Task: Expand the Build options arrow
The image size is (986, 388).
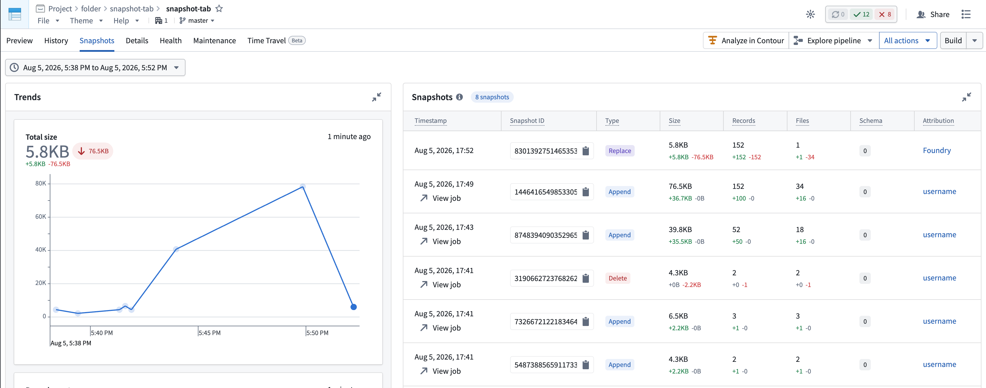Action: point(975,41)
